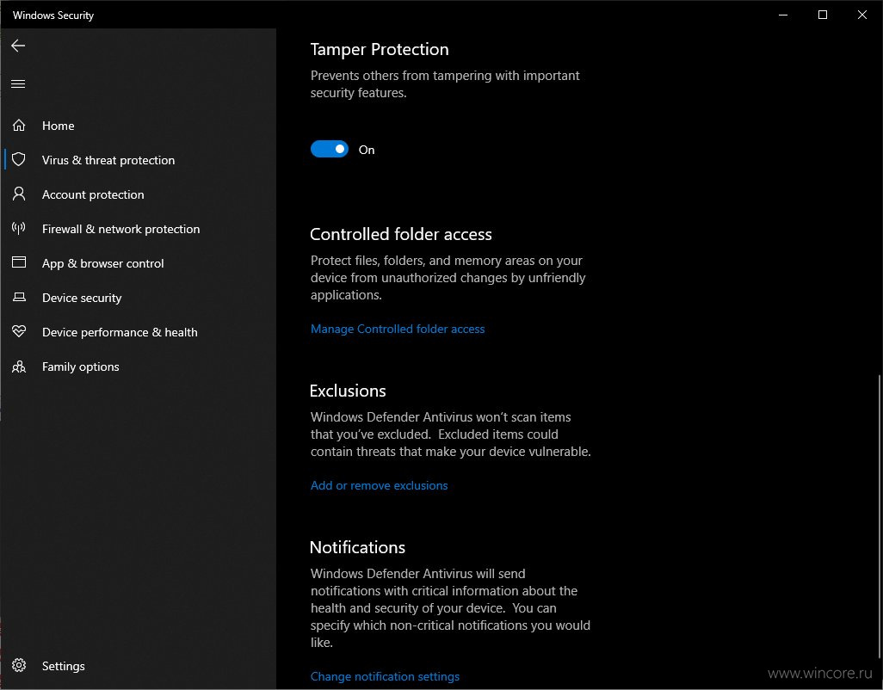Click the Controlled folder access heading
Image resolution: width=883 pixels, height=690 pixels.
(401, 234)
